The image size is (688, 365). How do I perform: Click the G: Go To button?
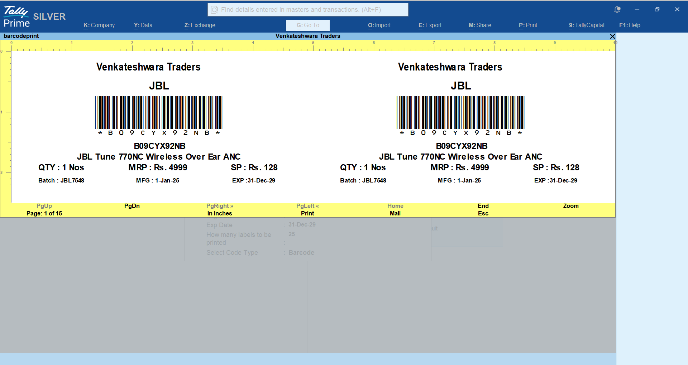tap(307, 25)
